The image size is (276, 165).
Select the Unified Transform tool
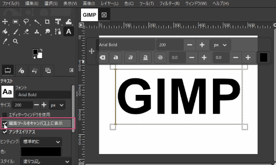58,22
